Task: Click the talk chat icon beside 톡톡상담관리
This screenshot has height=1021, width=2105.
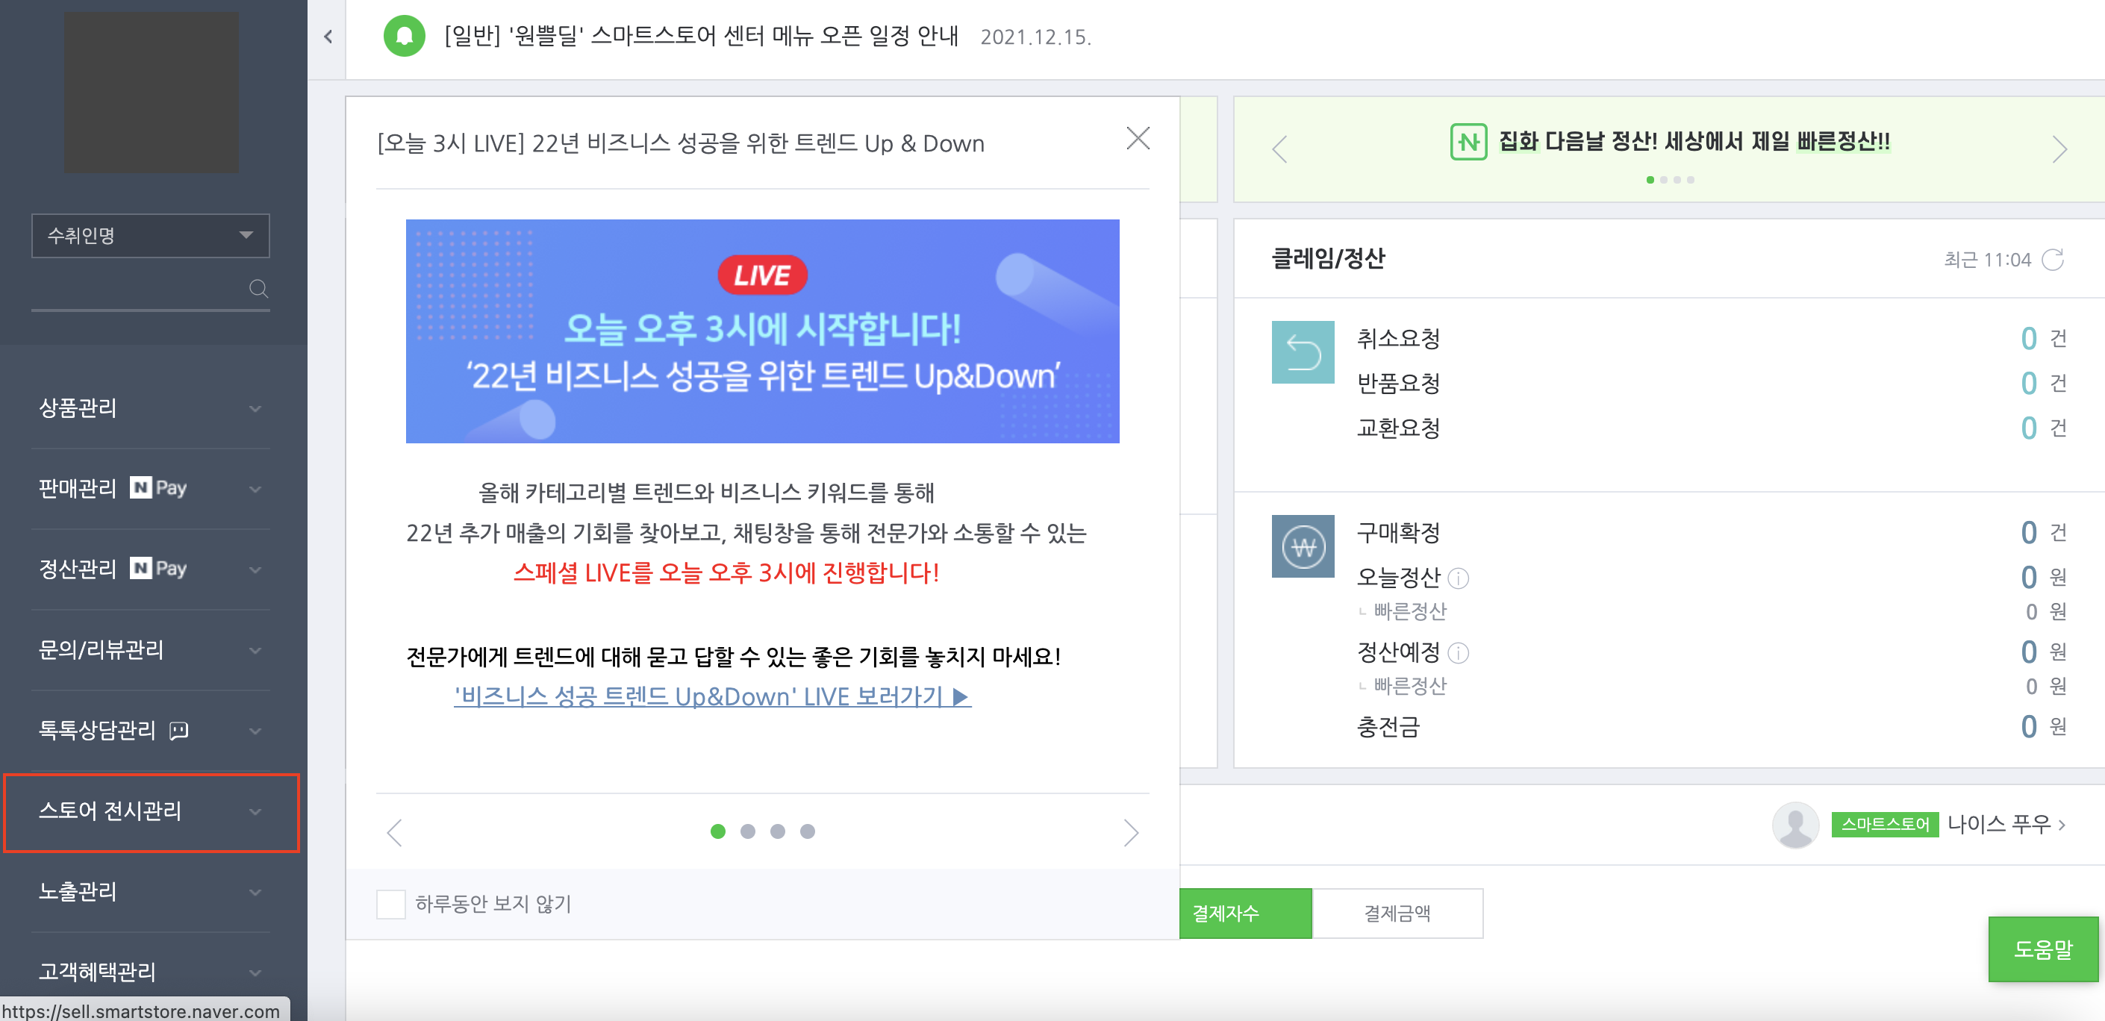Action: [179, 730]
